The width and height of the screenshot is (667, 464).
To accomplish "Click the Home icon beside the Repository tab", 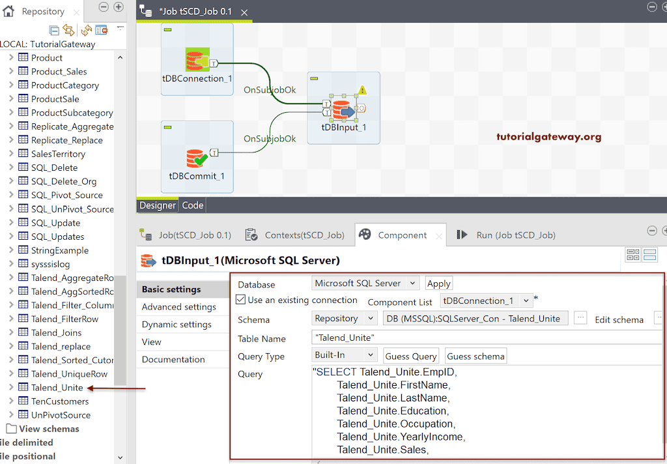I will (x=8, y=11).
